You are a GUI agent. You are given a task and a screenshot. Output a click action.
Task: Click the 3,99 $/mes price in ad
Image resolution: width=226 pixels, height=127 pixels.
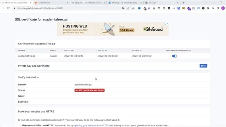click(x=127, y=30)
